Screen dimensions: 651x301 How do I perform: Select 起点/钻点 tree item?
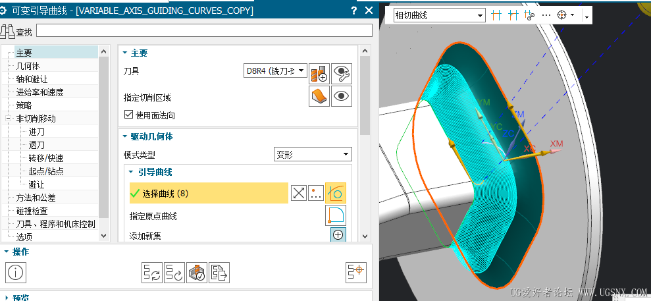(46, 171)
